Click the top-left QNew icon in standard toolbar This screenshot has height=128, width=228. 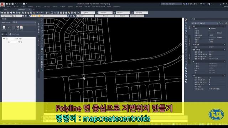2,13
